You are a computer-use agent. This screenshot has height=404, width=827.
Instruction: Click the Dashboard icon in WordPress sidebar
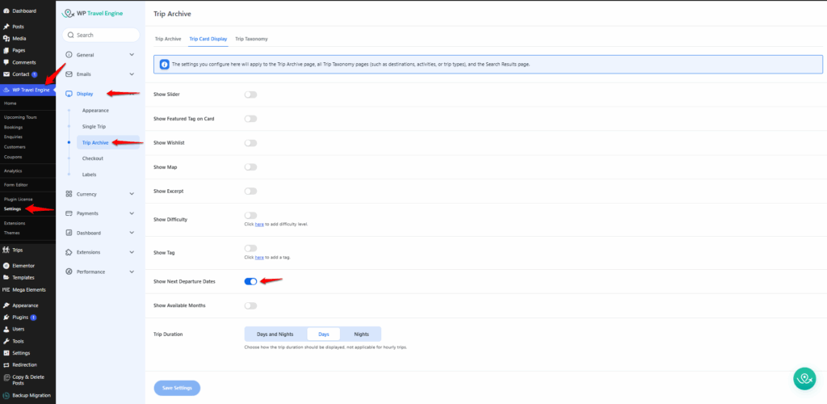point(6,11)
